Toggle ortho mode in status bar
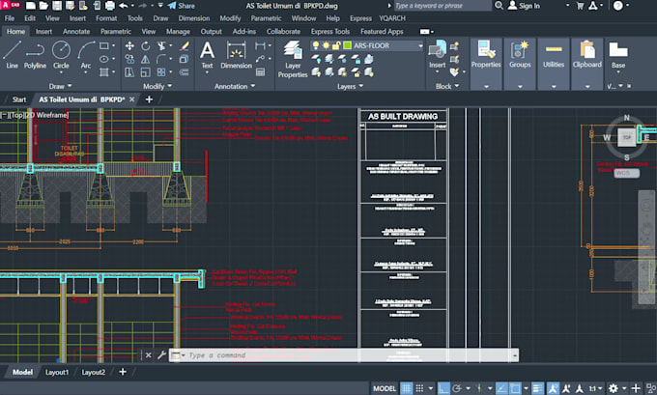The image size is (657, 395). pos(443,388)
